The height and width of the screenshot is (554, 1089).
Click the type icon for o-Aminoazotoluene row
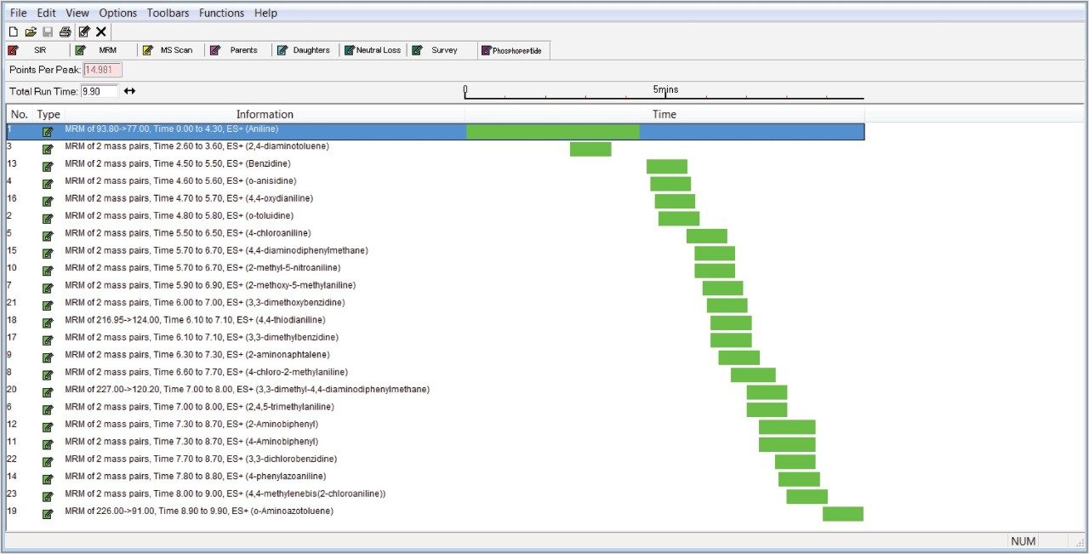pos(48,513)
